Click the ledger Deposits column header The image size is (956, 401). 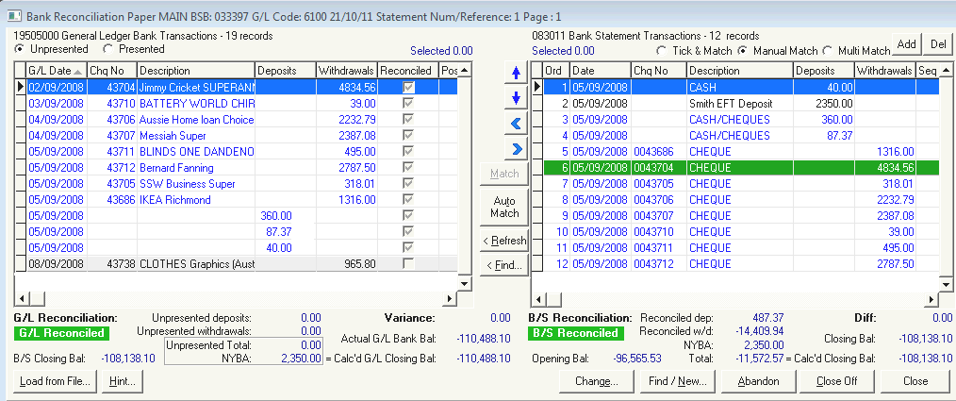click(286, 71)
